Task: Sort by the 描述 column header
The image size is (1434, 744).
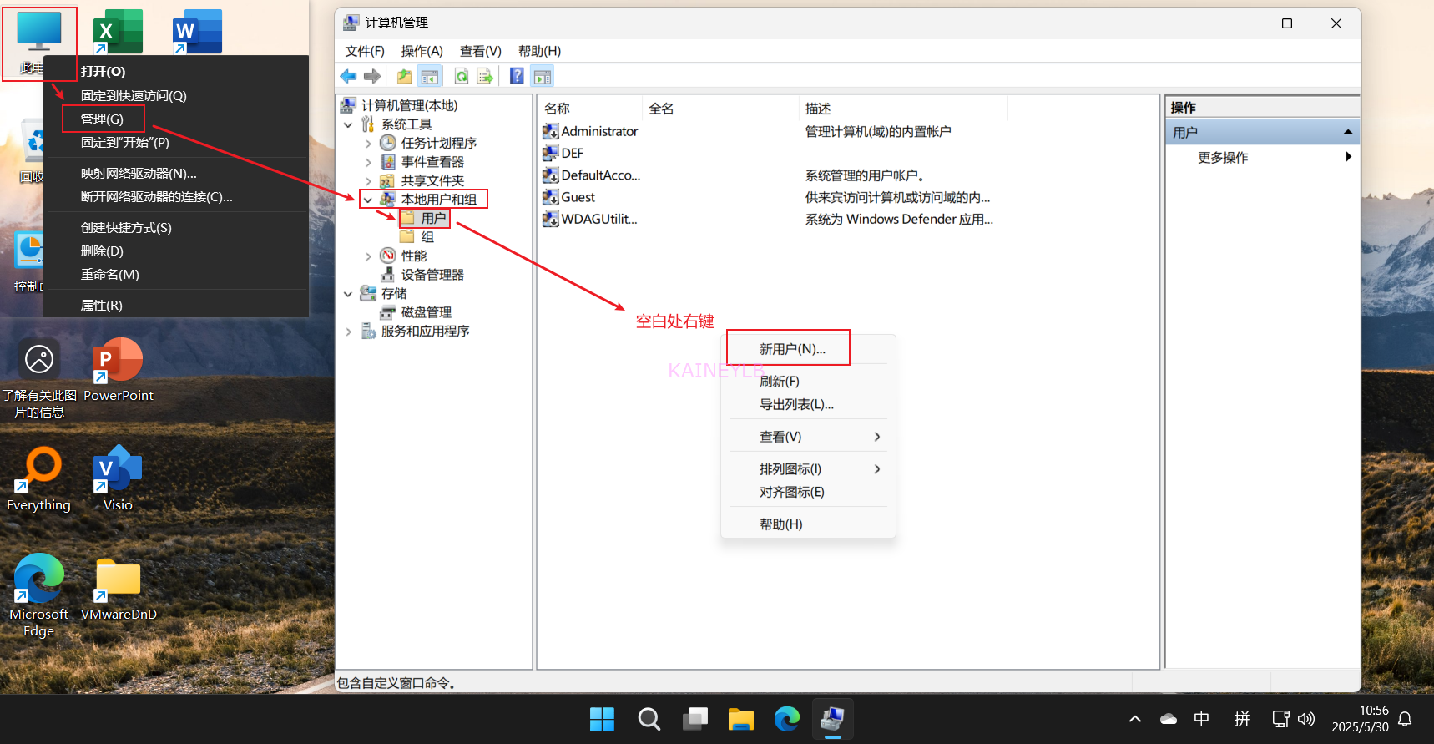Action: [x=903, y=109]
